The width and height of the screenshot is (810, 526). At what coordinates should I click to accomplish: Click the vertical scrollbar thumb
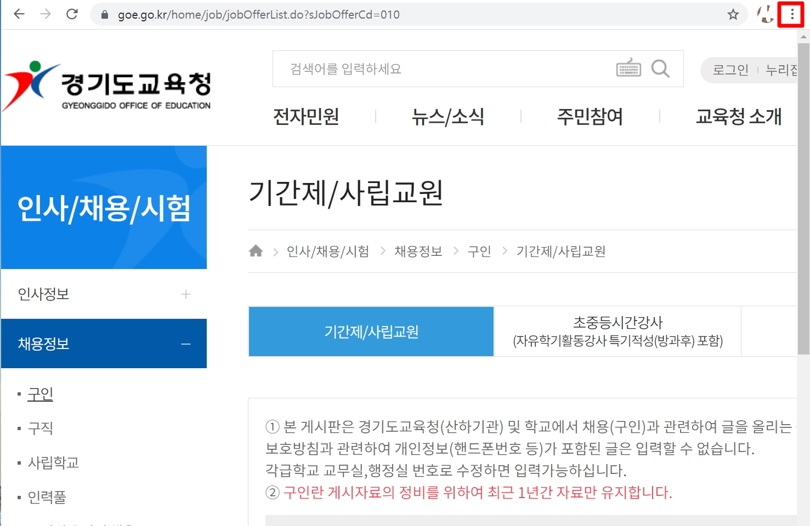pos(803,199)
